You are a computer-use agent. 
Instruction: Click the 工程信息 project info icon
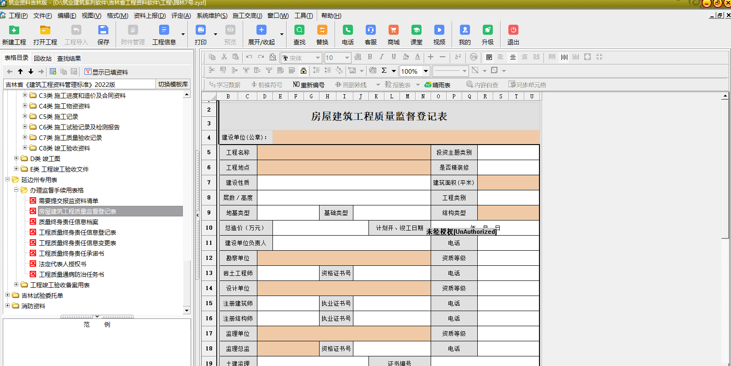click(164, 30)
